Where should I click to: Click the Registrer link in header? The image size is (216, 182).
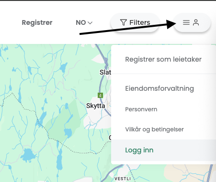tap(37, 22)
